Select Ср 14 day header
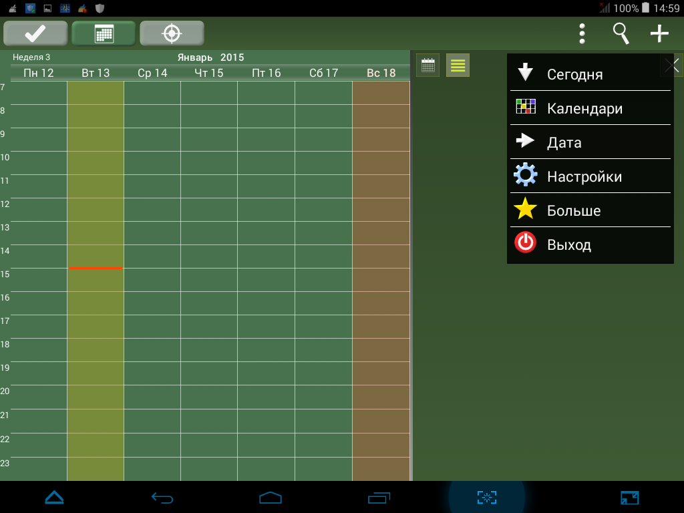The width and height of the screenshot is (684, 513). tap(152, 73)
